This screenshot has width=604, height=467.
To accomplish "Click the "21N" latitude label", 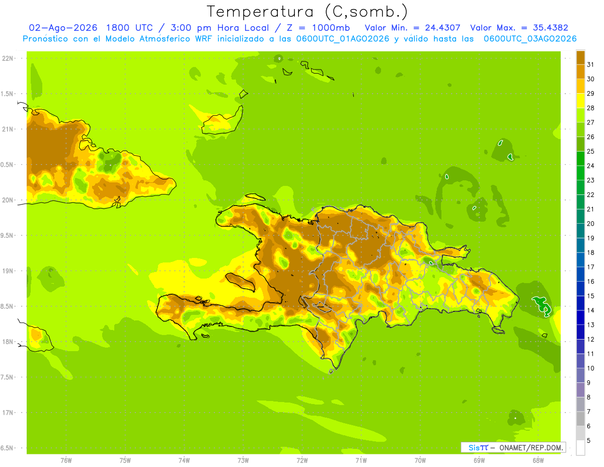I will (x=8, y=129).
